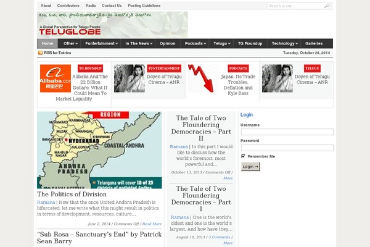Open the Alibaba logo thumbnail
The image size is (370, 247).
55,78
